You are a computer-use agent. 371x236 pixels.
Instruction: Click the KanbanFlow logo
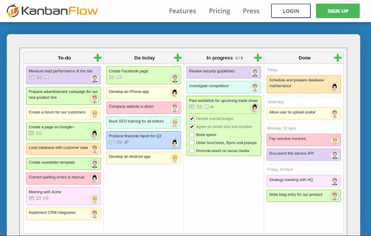click(x=52, y=11)
